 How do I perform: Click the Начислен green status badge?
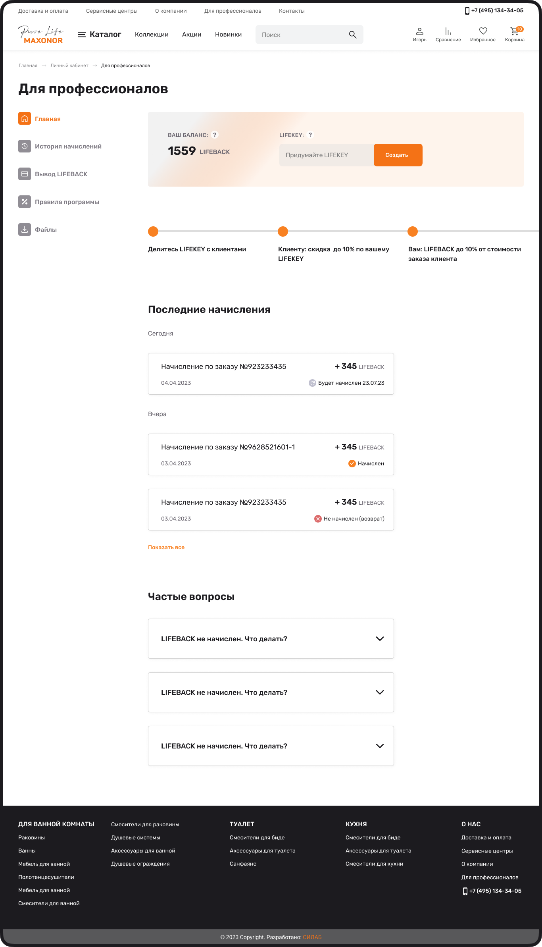click(365, 463)
